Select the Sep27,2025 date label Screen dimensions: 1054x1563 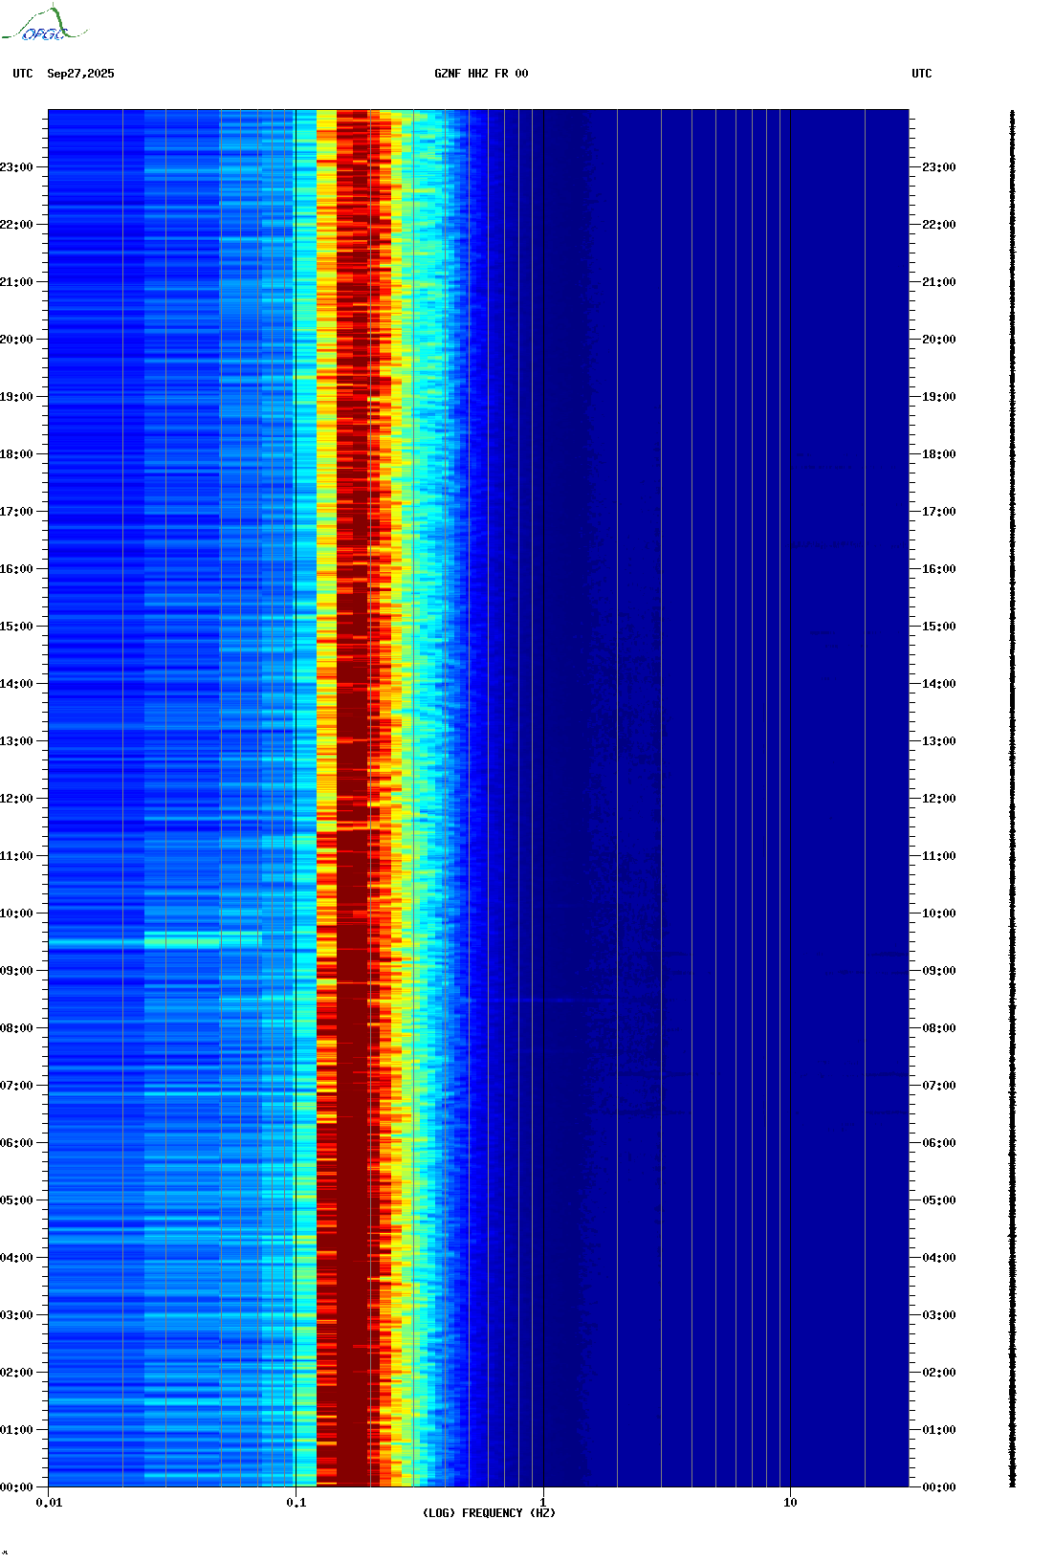pyautogui.click(x=80, y=74)
